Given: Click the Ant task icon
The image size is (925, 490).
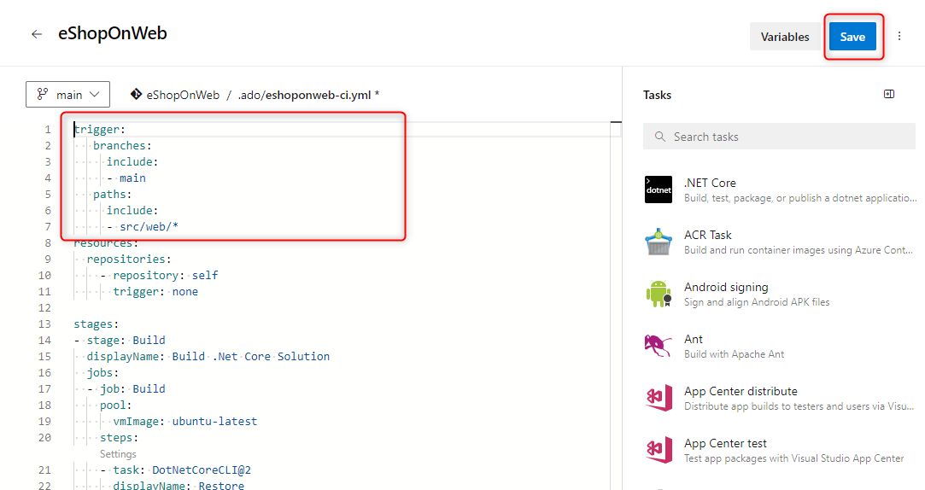Looking at the screenshot, I should coord(659,346).
